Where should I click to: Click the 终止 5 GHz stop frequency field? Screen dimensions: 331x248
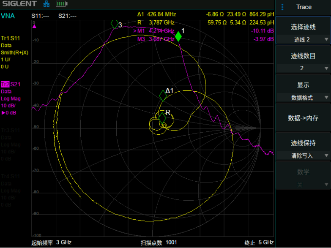click(x=259, y=243)
